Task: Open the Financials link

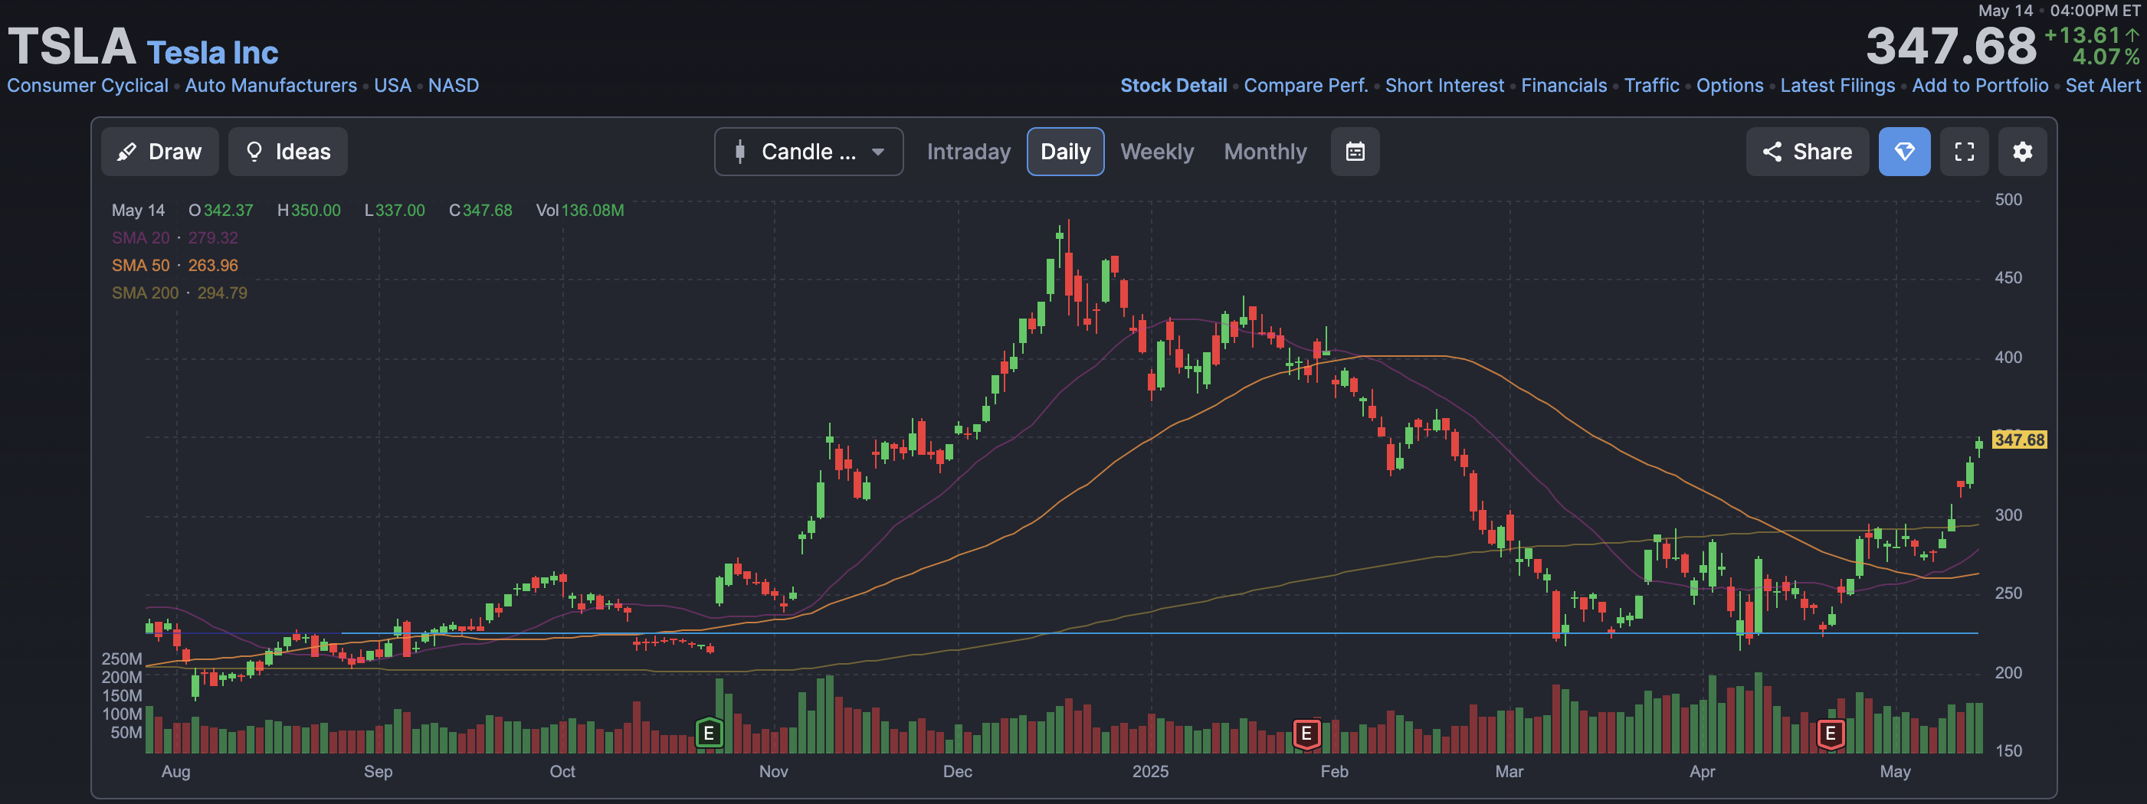Action: click(1564, 85)
